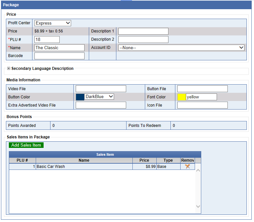Viewport: 254px width, 222px height.
Task: Select the Description 1 text box
Action: pyautogui.click(x=143, y=31)
